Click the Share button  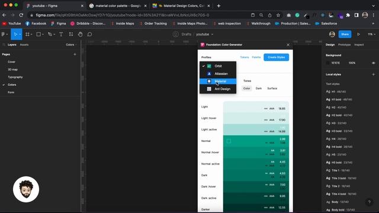[x=345, y=34]
